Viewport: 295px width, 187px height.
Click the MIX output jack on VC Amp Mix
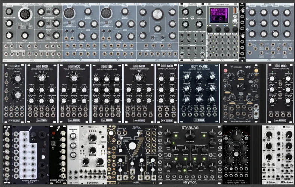click(182, 55)
